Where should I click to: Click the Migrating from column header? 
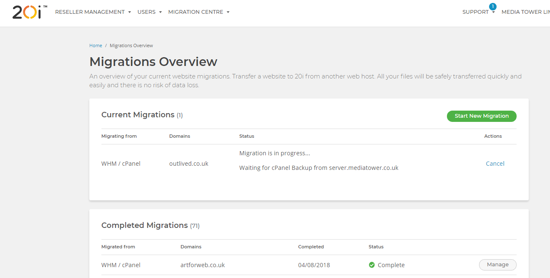119,136
